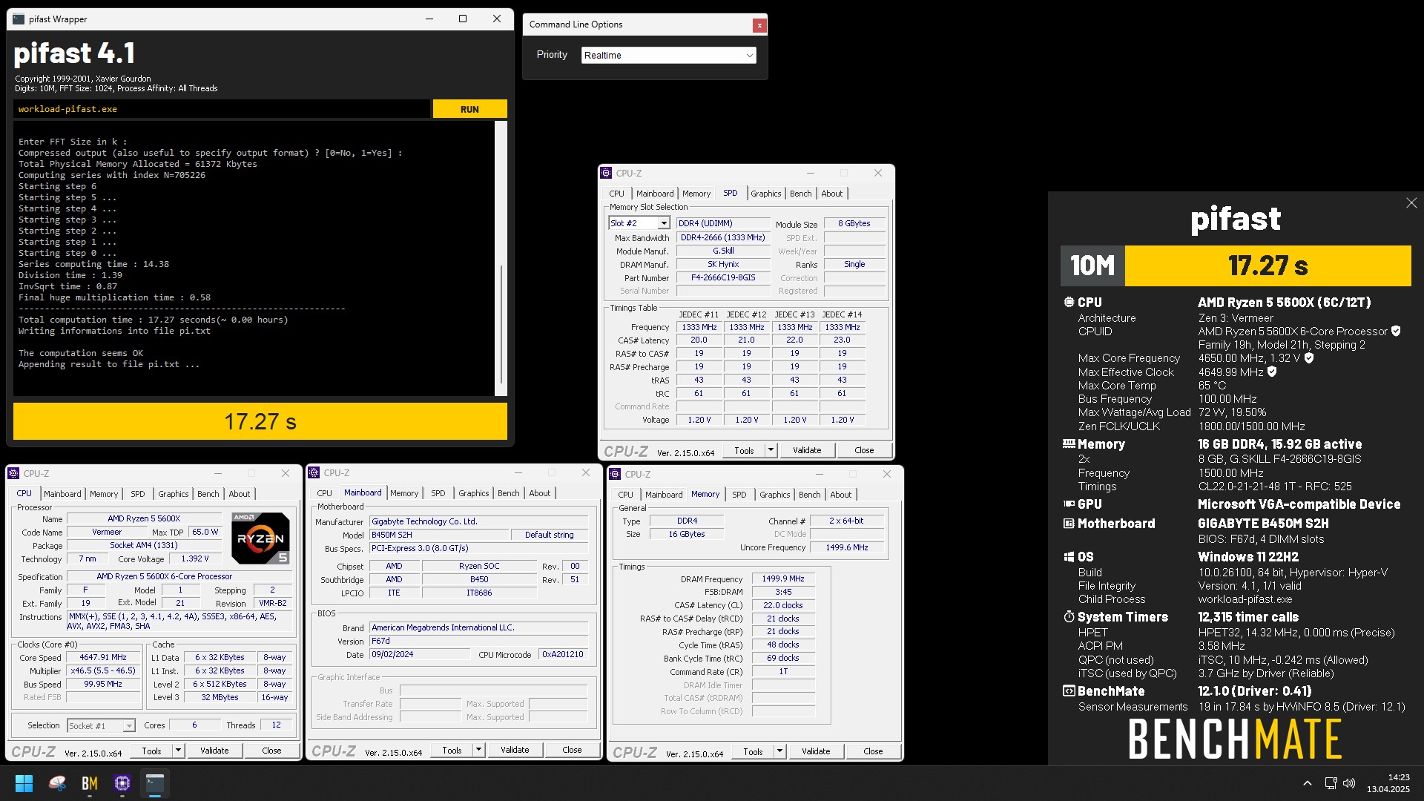The image size is (1424, 801).
Task: Click the F67d BIOS version field
Action: [x=478, y=641]
